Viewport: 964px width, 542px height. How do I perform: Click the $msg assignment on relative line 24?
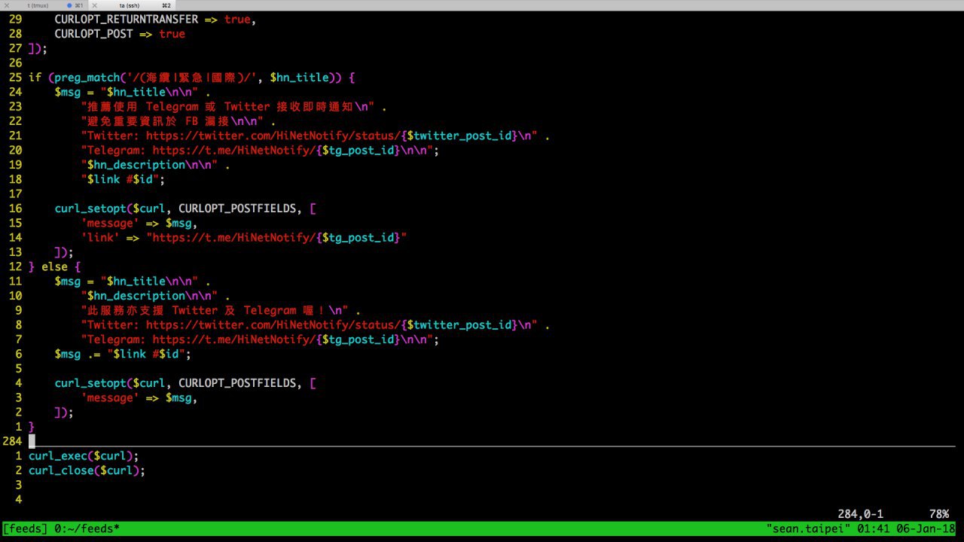[x=133, y=92]
